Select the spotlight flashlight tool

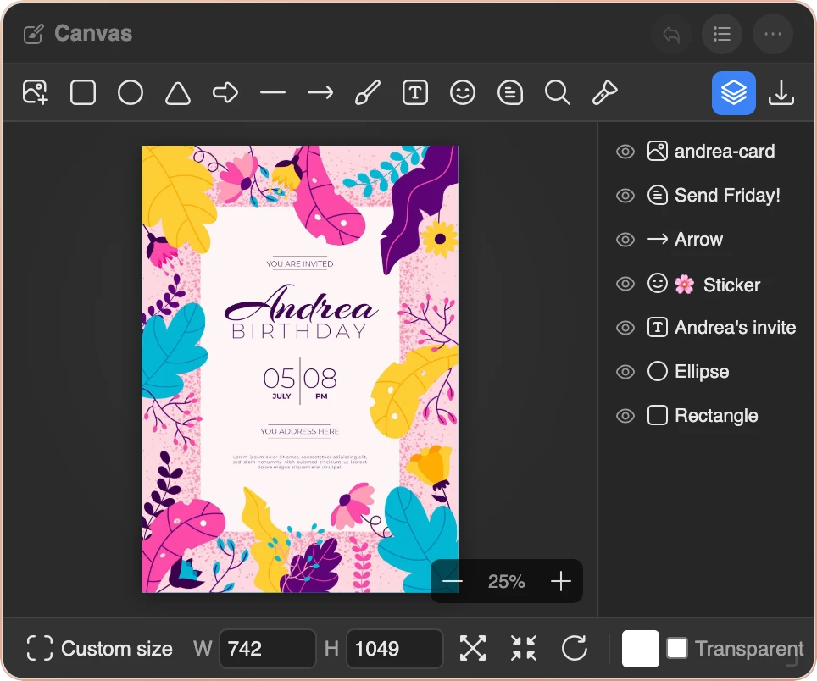pos(605,92)
